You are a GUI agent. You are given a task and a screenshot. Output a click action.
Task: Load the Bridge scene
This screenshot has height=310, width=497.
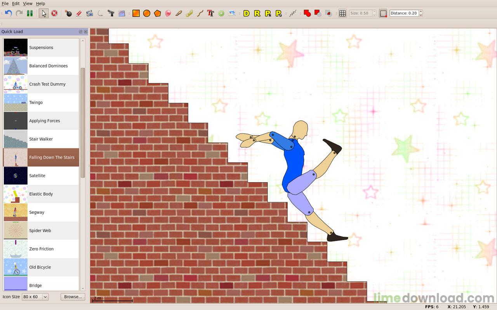[41, 284]
